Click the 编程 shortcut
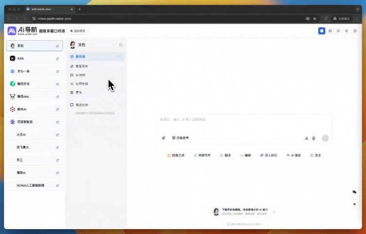366x234 pixels. point(245,156)
